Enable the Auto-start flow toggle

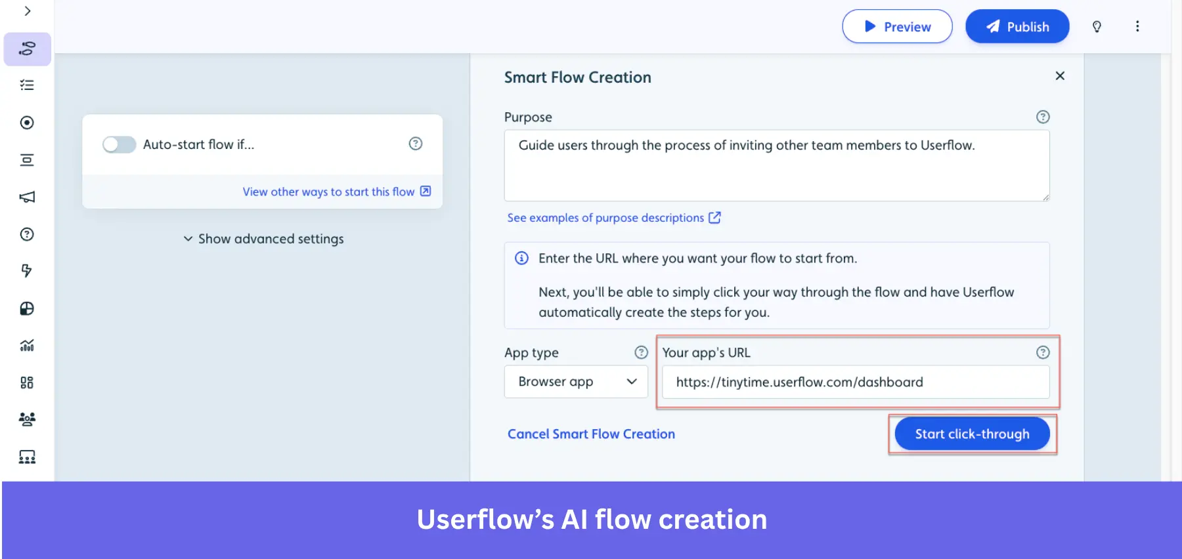pyautogui.click(x=119, y=144)
